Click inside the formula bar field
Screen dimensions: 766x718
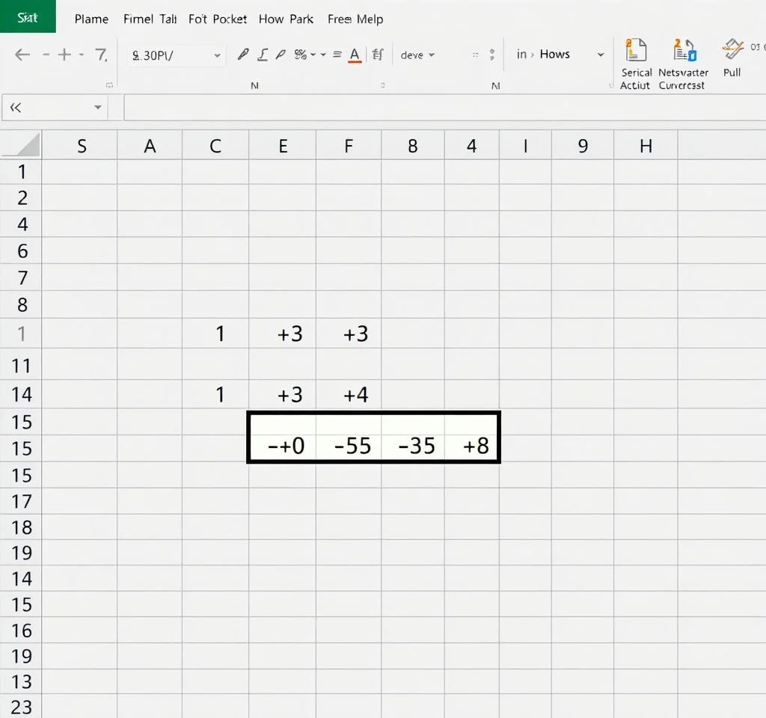click(x=441, y=108)
